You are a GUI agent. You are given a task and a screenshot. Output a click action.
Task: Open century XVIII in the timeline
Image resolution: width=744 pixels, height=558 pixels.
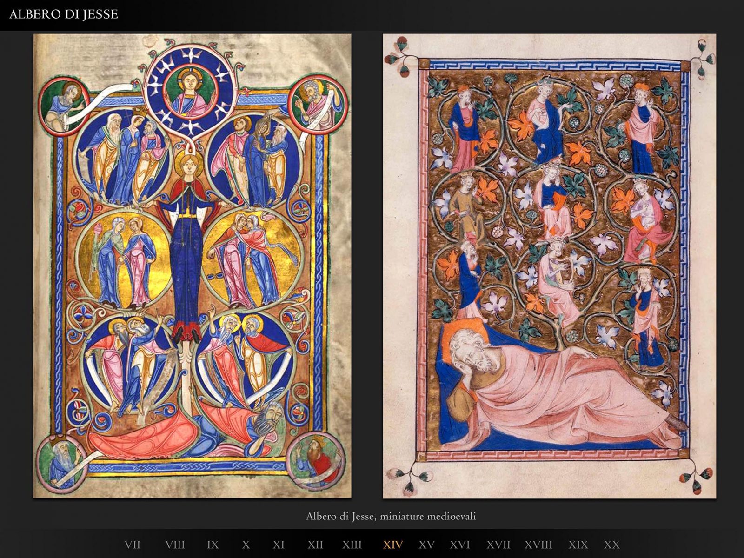point(538,545)
